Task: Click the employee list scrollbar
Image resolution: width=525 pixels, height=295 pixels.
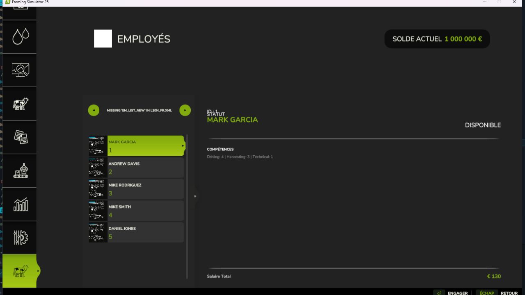Action: point(187,205)
